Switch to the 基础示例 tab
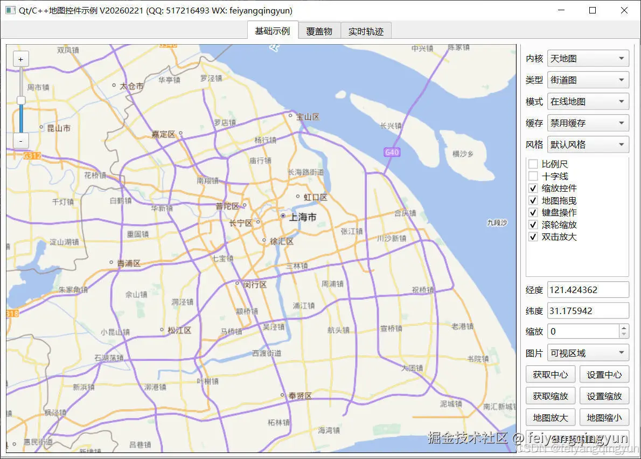The image size is (641, 459). pyautogui.click(x=273, y=31)
